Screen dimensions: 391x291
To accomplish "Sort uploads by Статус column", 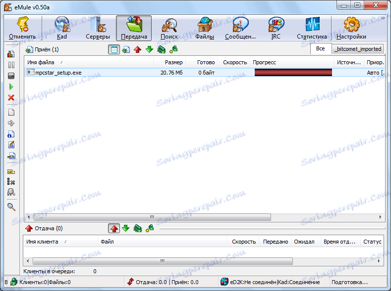I will click(372, 242).
